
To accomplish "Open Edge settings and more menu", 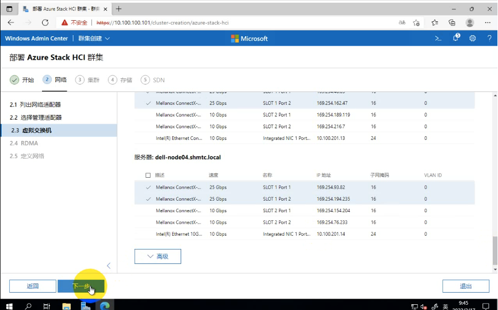I will pyautogui.click(x=488, y=22).
